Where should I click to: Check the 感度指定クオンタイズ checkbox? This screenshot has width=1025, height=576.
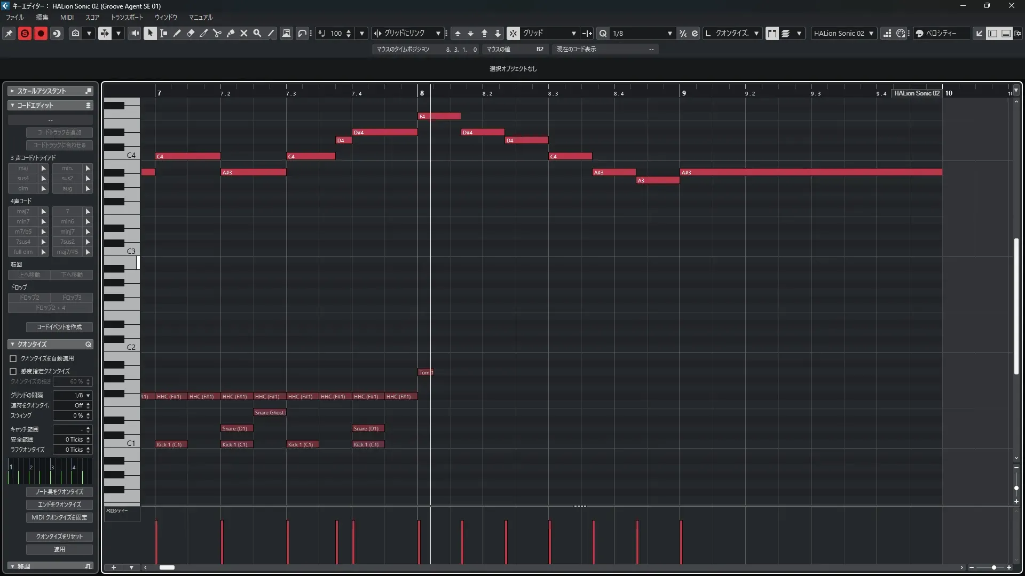(13, 372)
